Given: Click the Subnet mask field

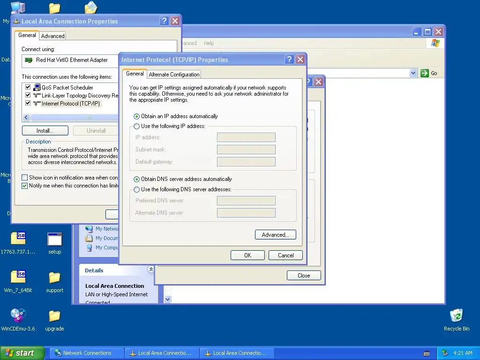Looking at the screenshot, I should coord(246,150).
